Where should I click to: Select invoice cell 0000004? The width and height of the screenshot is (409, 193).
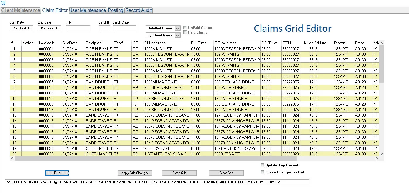[x=49, y=54]
